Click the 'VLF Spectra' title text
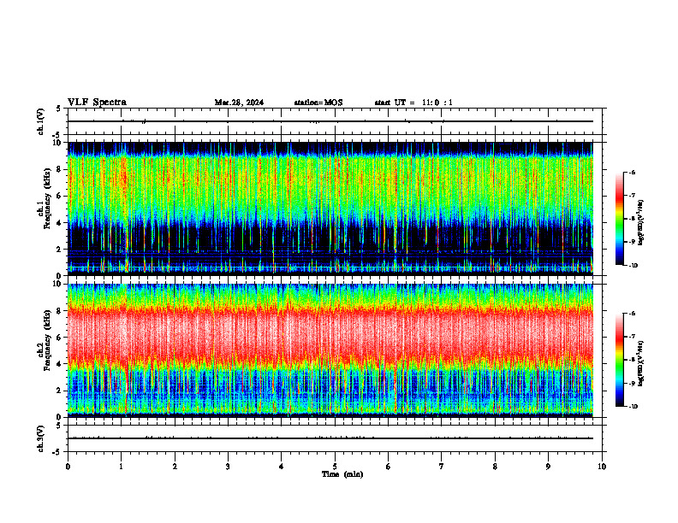 (x=97, y=103)
